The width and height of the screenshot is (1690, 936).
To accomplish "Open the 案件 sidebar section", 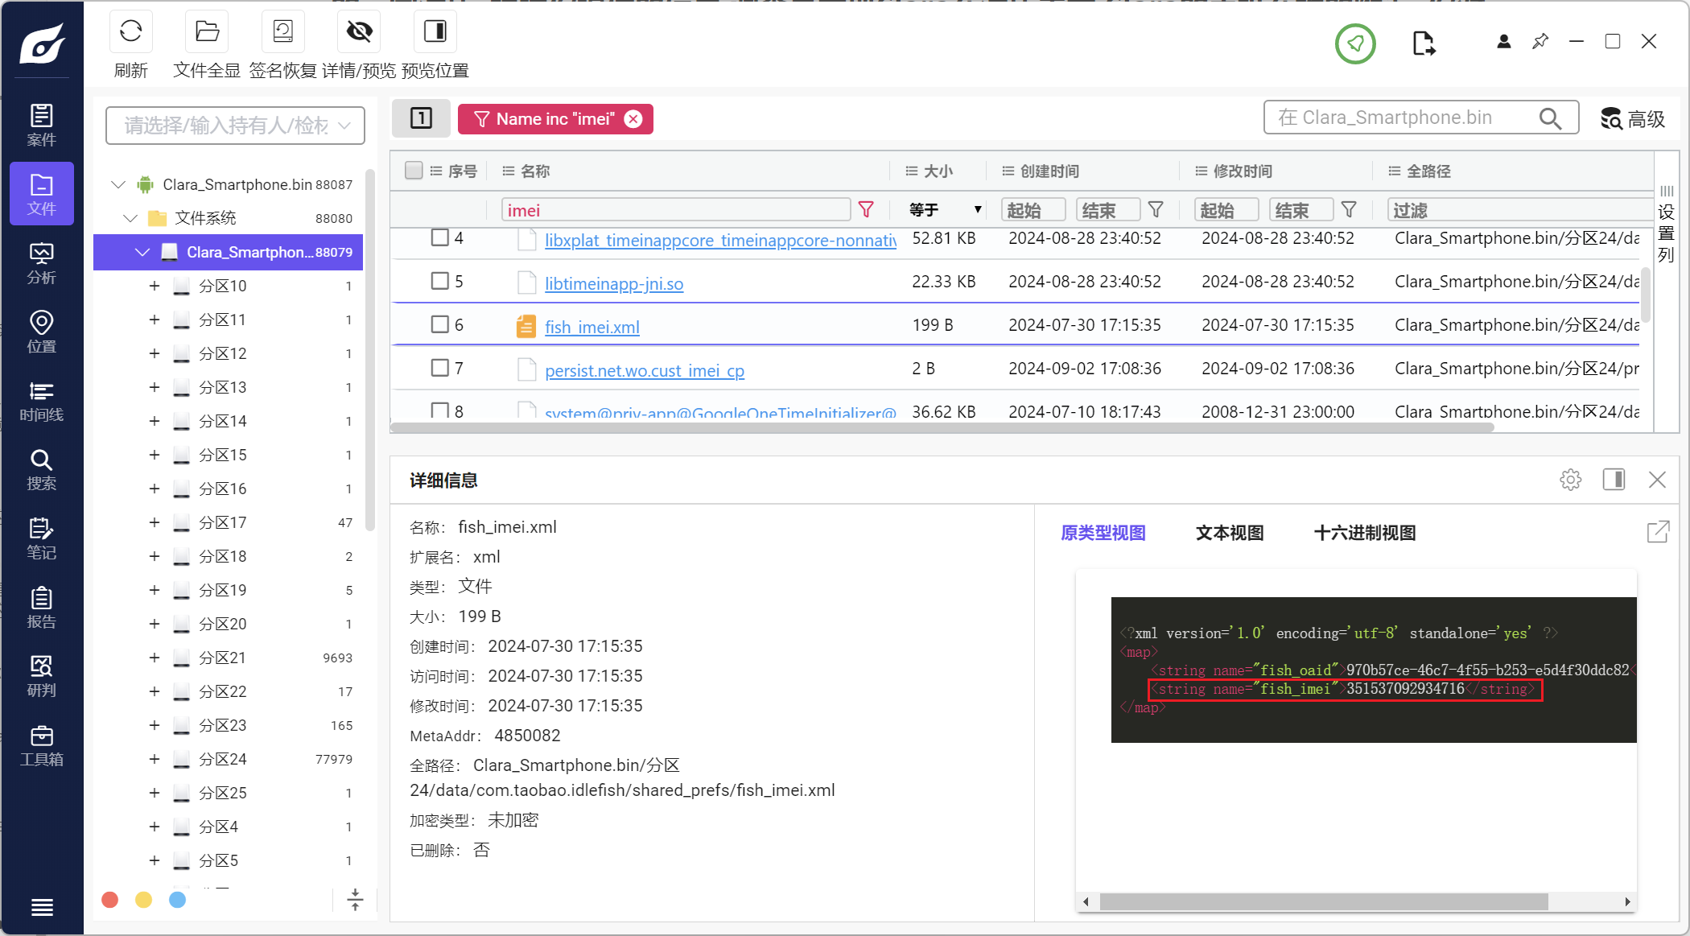I will click(42, 125).
